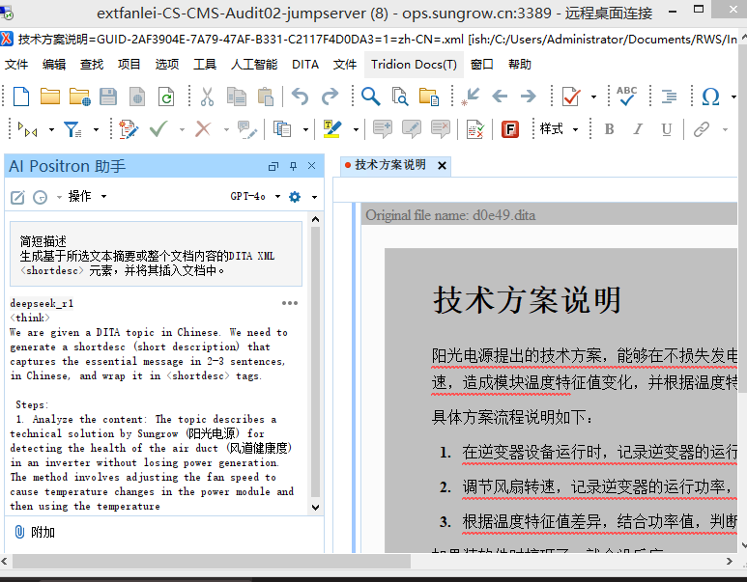Edit the comment with pencil bubble icon
The height and width of the screenshot is (582, 747).
tap(411, 129)
